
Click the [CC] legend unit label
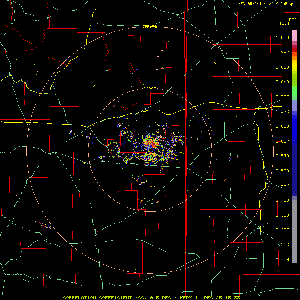click(284, 23)
